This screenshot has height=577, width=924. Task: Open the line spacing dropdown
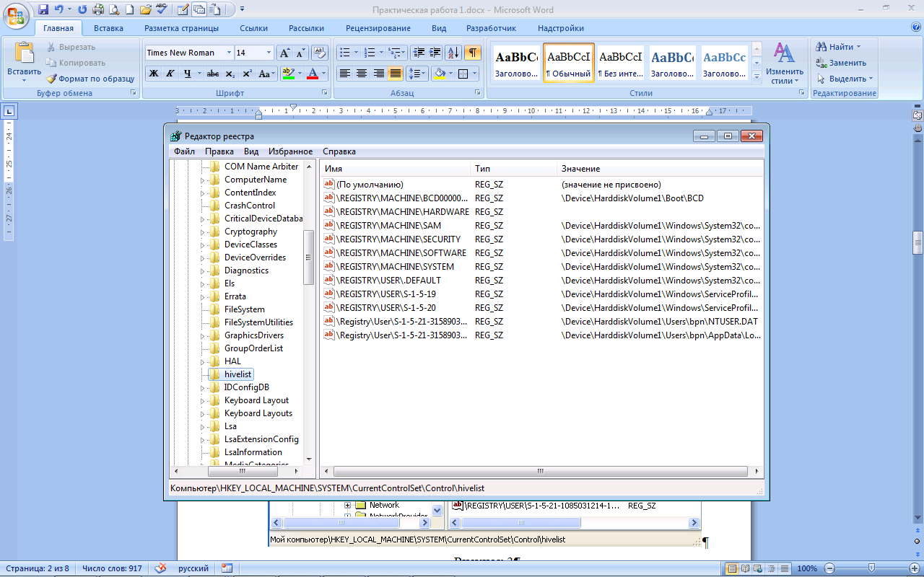[x=417, y=74]
